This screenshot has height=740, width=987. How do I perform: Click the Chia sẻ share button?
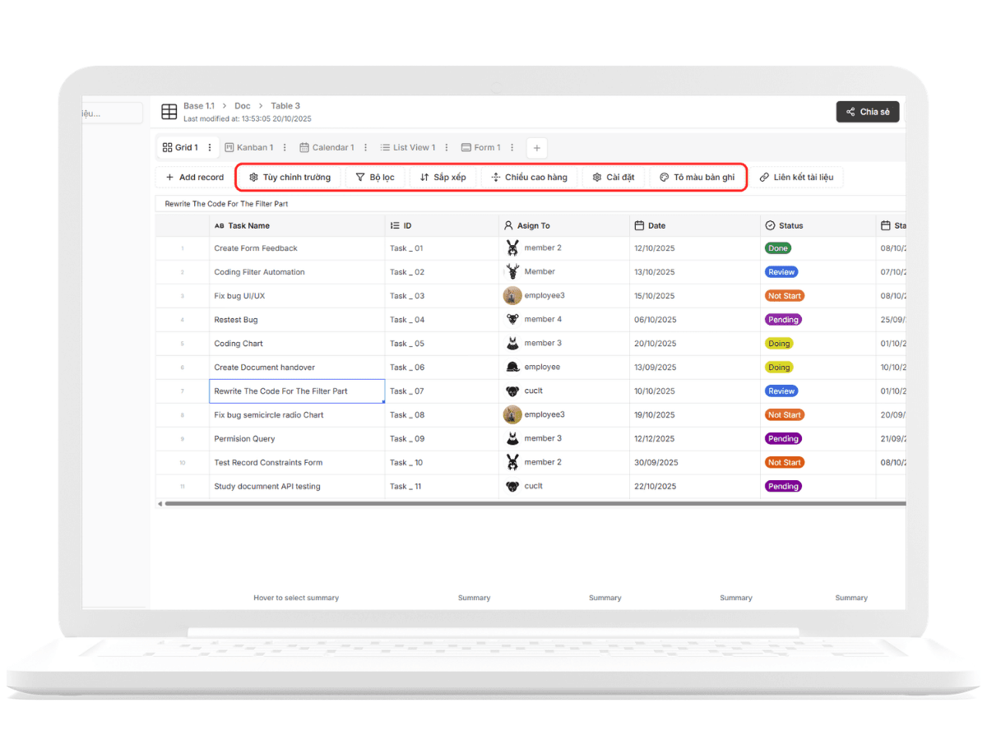[x=868, y=112]
